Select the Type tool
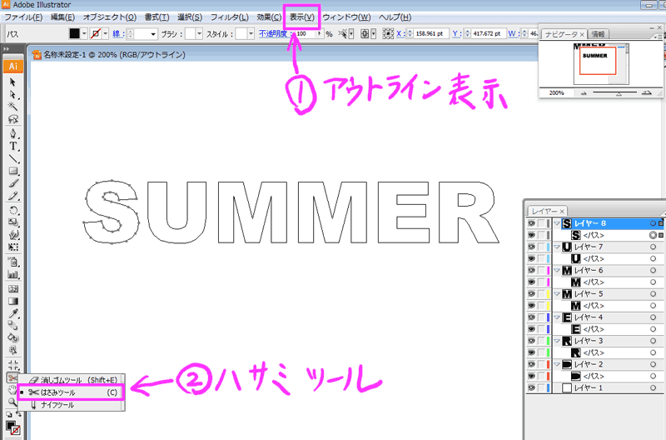 13,146
